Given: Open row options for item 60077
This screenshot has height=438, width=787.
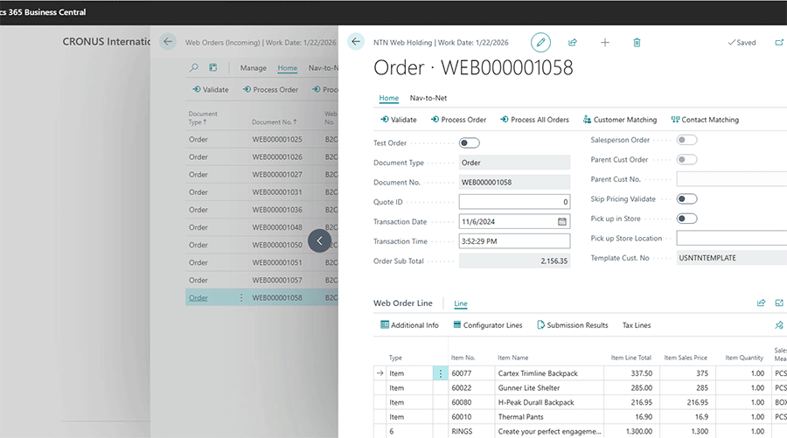Looking at the screenshot, I should pyautogui.click(x=440, y=373).
